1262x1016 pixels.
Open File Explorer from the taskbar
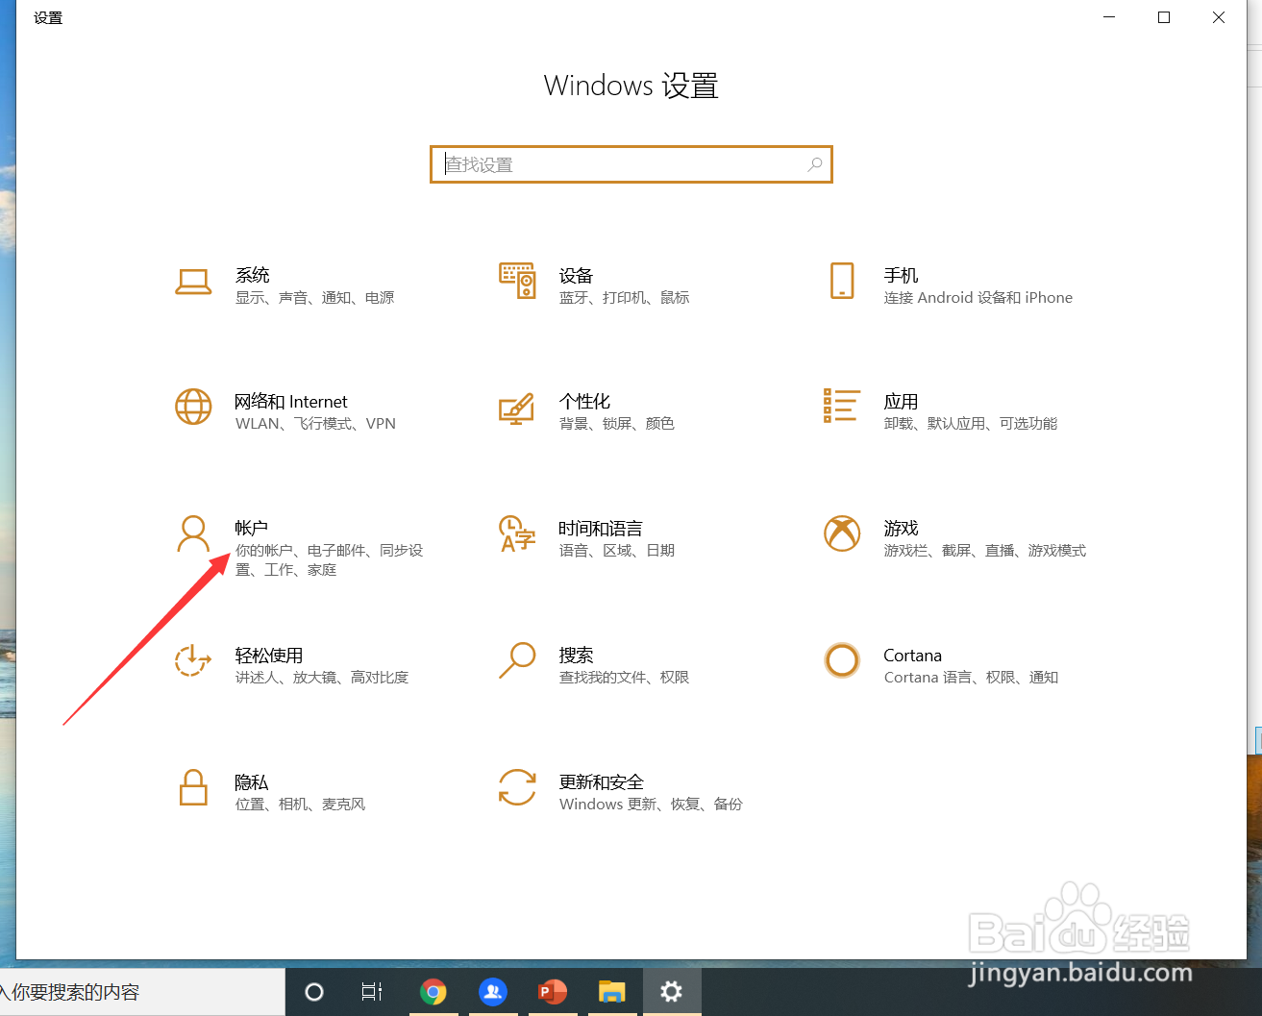(612, 992)
